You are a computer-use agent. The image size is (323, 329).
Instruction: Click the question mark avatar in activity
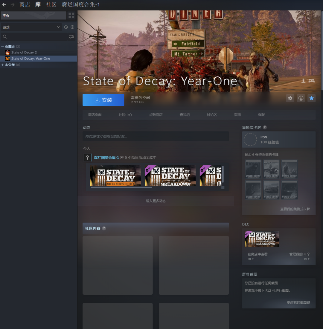[87, 158]
